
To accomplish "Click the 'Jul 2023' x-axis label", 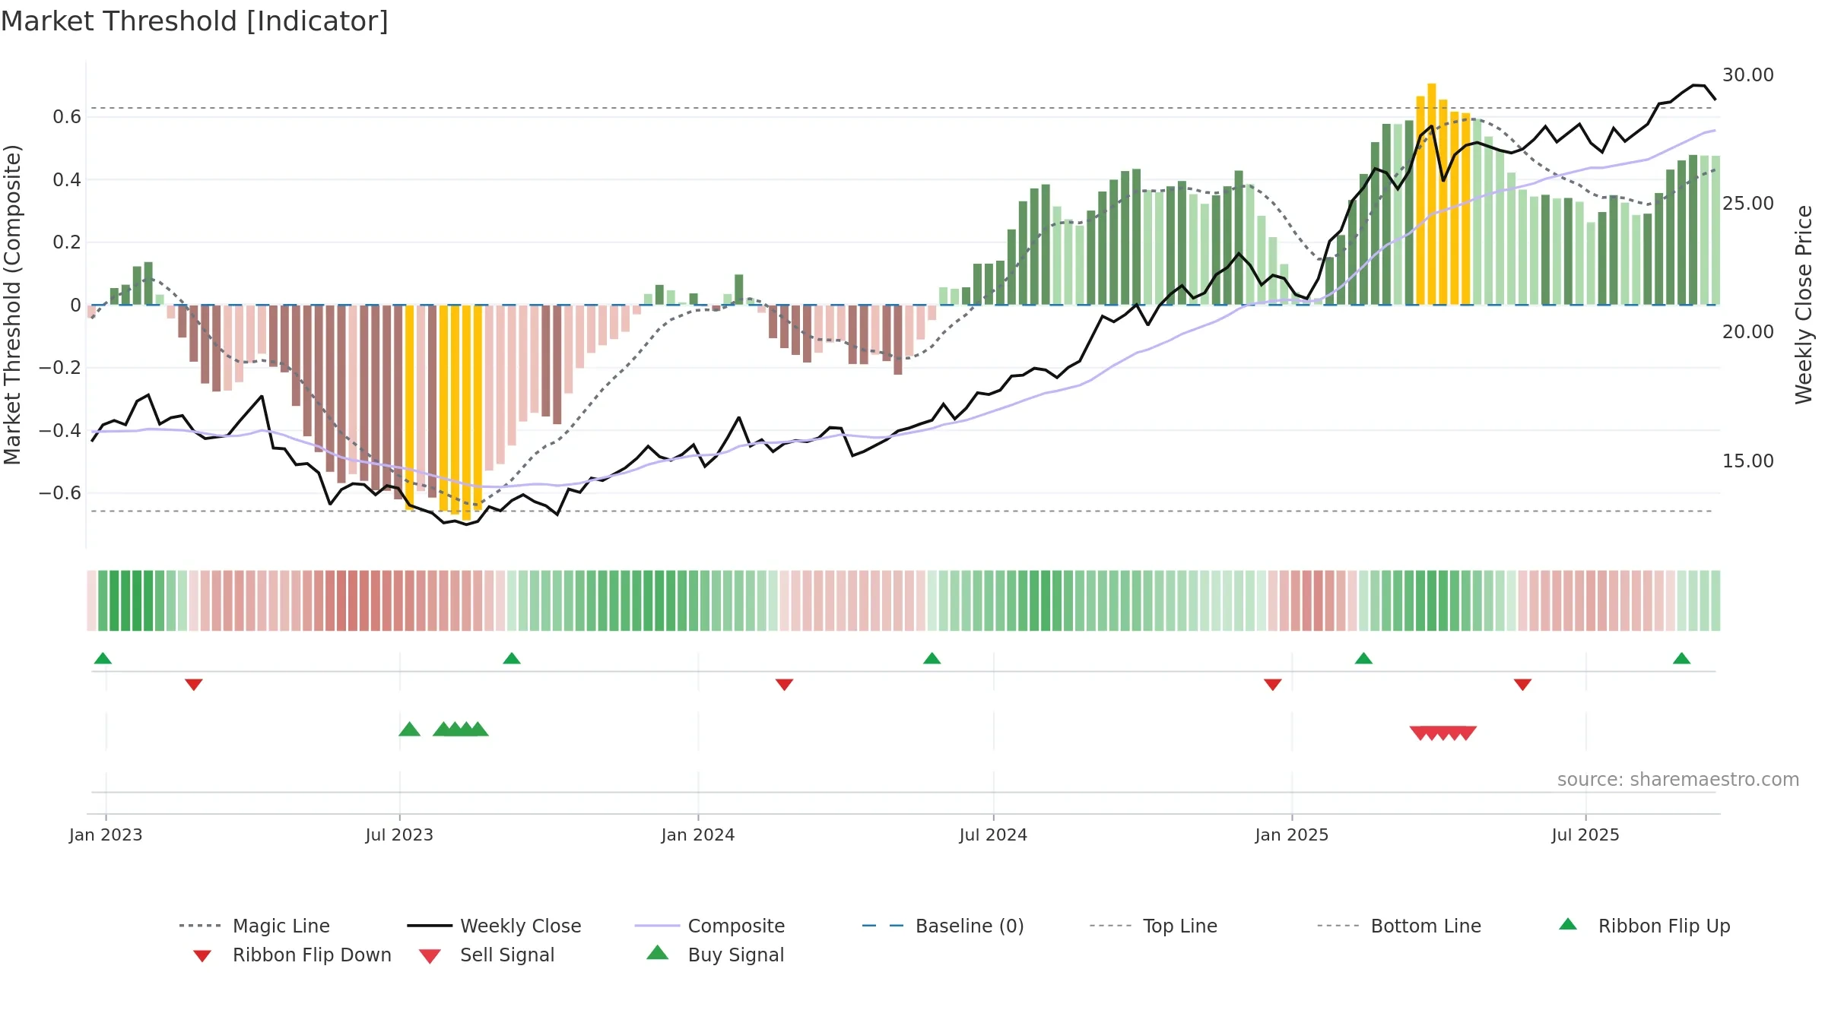I will (399, 835).
